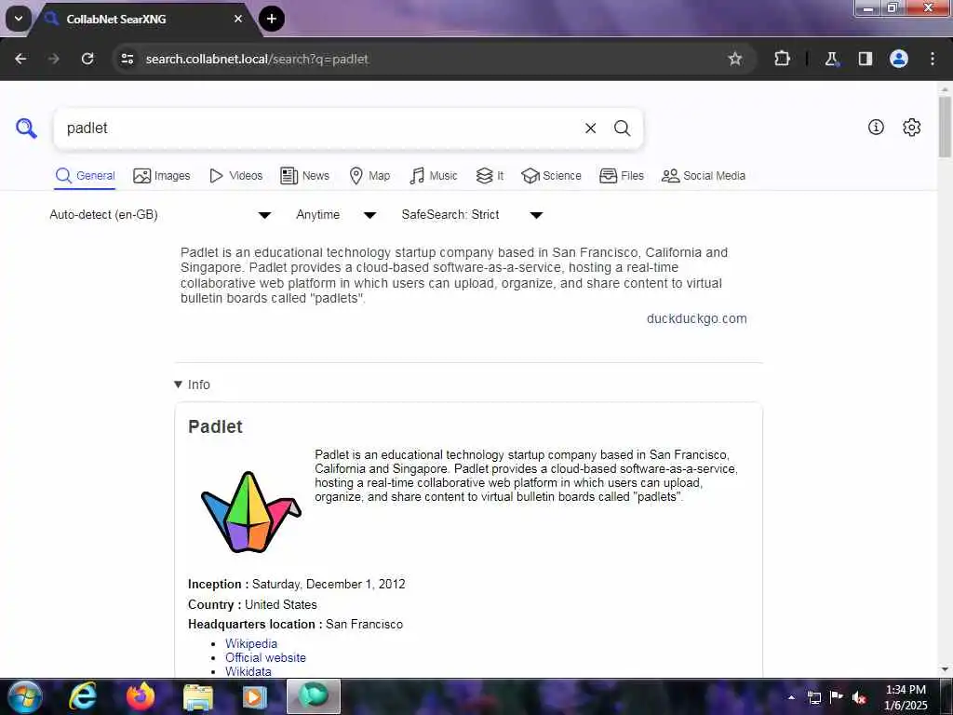Open the Wikipedia link
953x715 pixels.
pyautogui.click(x=251, y=643)
